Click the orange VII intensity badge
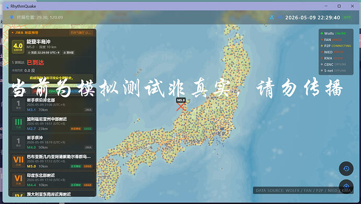 click(18, 161)
